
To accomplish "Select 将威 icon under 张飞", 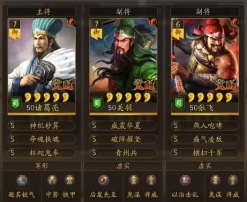I will point(233,180).
